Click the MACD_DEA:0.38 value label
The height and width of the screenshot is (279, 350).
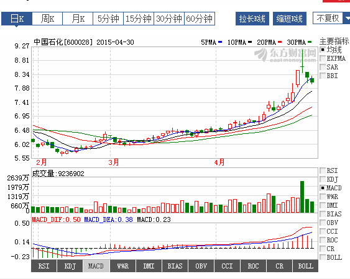108,219
